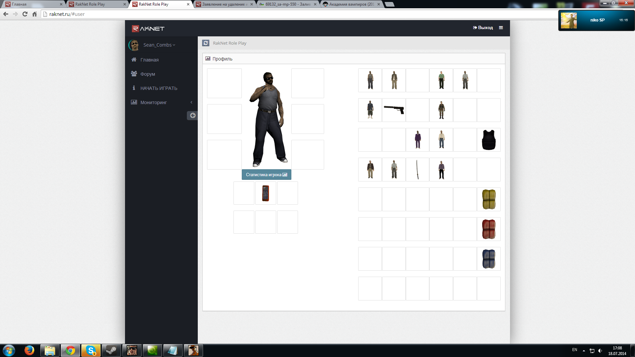
Task: Click the EN language indicator
Action: click(574, 350)
